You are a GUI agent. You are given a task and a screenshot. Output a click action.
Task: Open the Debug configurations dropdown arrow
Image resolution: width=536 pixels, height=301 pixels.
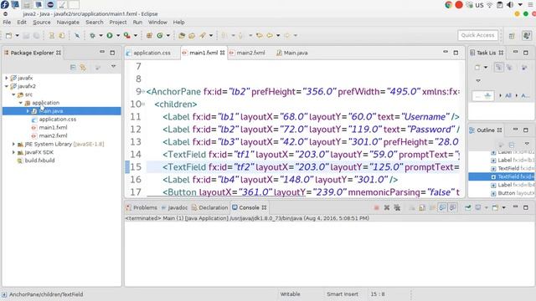pos(100,35)
